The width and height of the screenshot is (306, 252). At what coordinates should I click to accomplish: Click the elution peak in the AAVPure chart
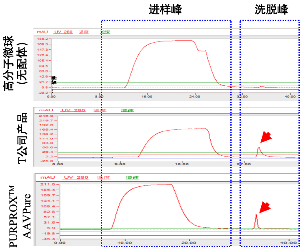click(256, 216)
